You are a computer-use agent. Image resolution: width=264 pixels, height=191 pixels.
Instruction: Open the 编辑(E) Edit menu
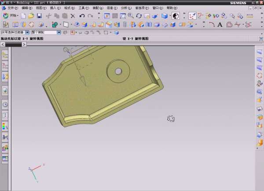(x=27, y=8)
